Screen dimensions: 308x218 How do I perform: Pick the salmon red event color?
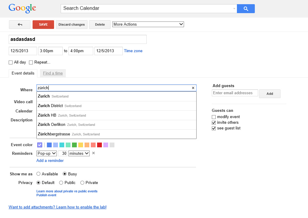[93, 145]
